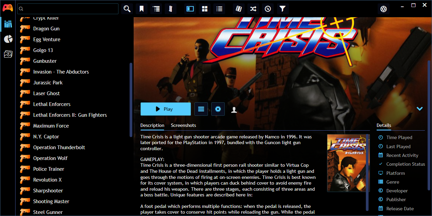Collapse the header with the blue chevron
Image resolution: width=432 pixels, height=216 pixels.
click(420, 109)
